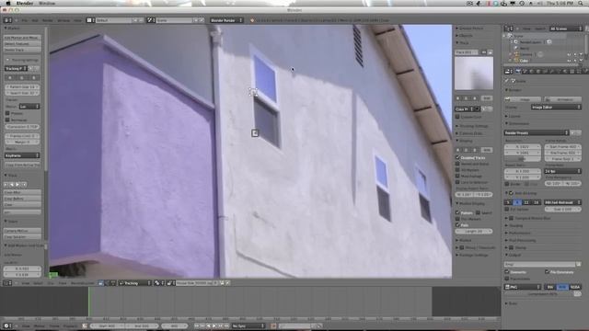Click the Camera object icon in outliner
Viewport: 589px width, 331px height.
click(x=516, y=54)
